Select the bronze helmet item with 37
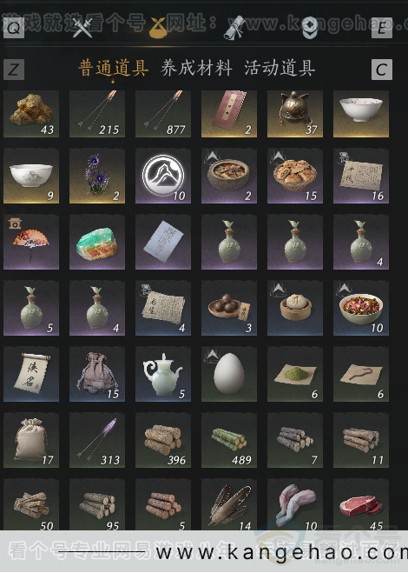The height and width of the screenshot is (573, 408). point(295,114)
